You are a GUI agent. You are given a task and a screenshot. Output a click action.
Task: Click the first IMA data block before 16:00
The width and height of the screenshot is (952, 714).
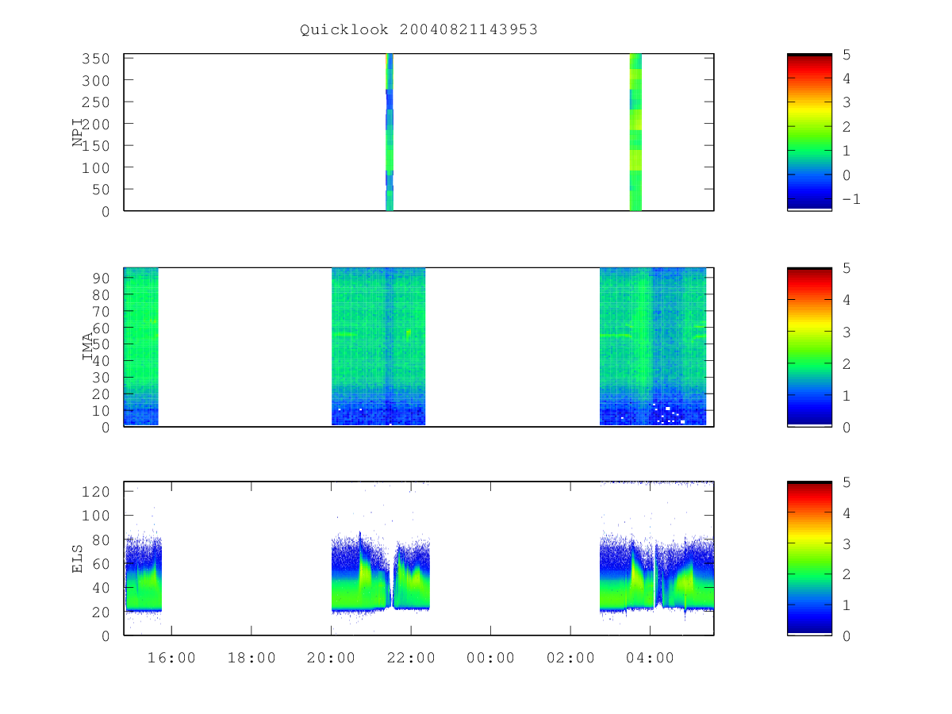point(141,347)
